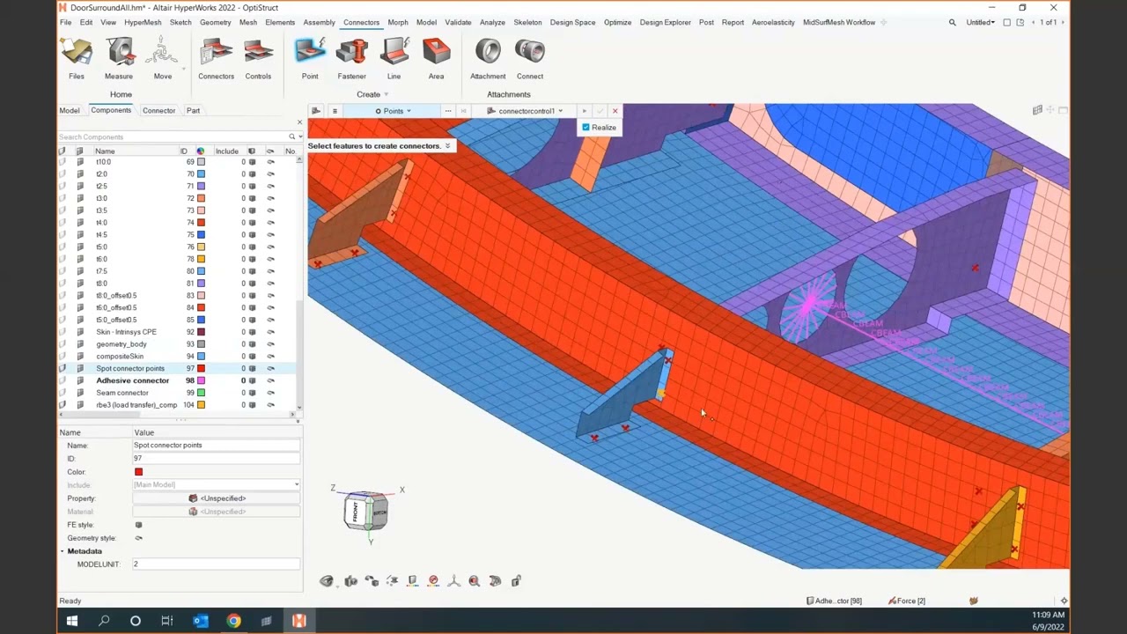Click the red Color swatch in entity editor
1127x634 pixels.
pyautogui.click(x=138, y=472)
